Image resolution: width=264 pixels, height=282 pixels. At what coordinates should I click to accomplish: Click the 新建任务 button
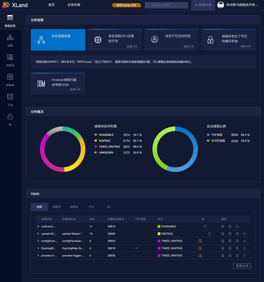point(203,5)
